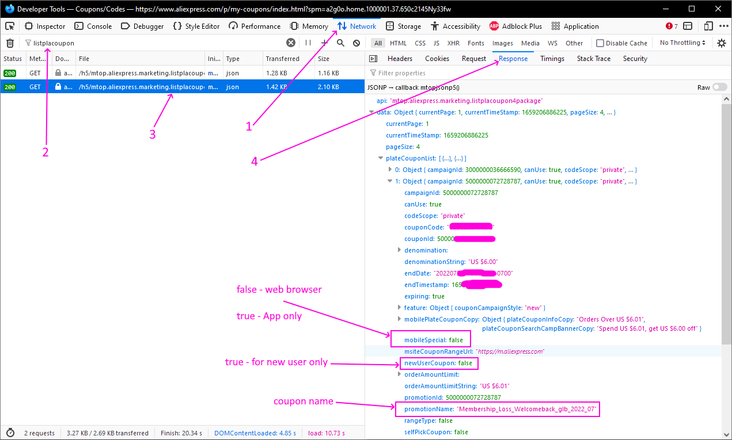The width and height of the screenshot is (732, 440).
Task: Open the Request details tab
Action: coord(474,59)
